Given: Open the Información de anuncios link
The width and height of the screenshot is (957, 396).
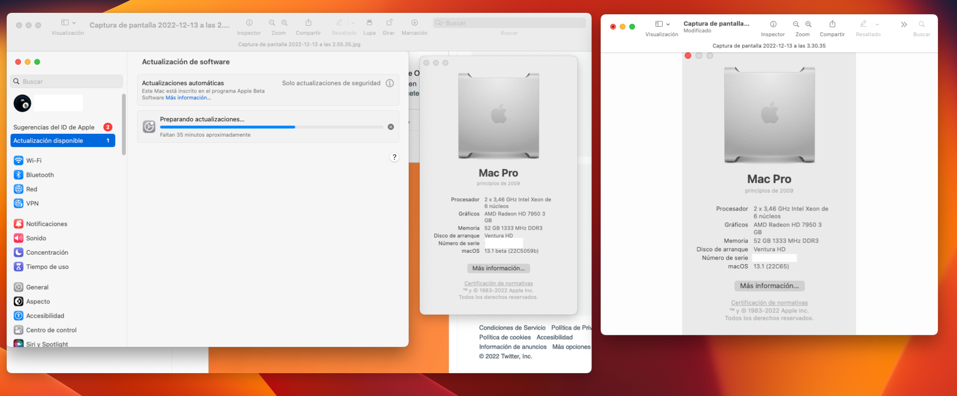Looking at the screenshot, I should pos(513,347).
